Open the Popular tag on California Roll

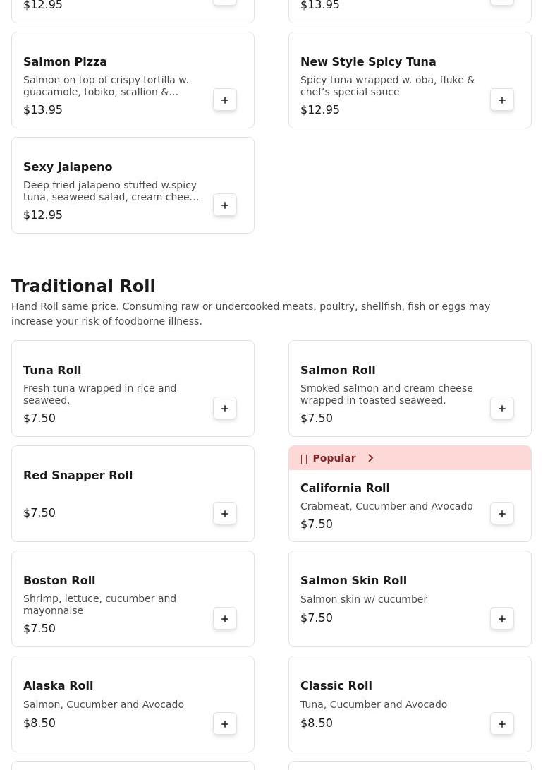pos(334,459)
